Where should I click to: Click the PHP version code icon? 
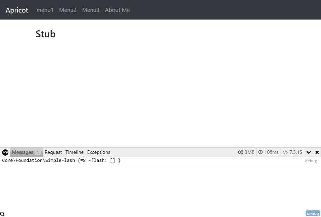point(285,152)
